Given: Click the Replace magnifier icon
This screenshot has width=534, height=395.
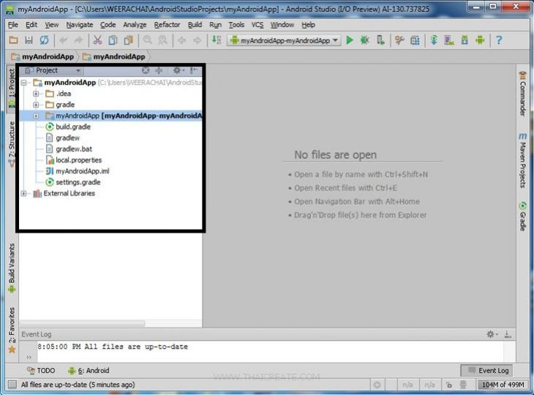Looking at the screenshot, I should pos(163,40).
